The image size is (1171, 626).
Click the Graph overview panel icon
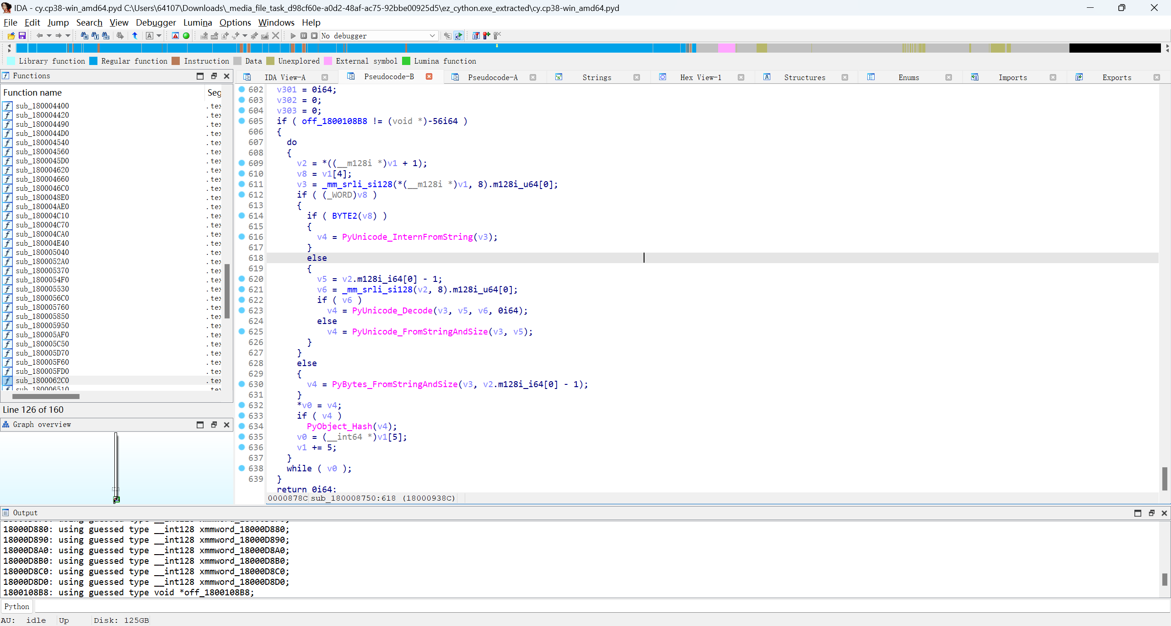[x=6, y=424]
